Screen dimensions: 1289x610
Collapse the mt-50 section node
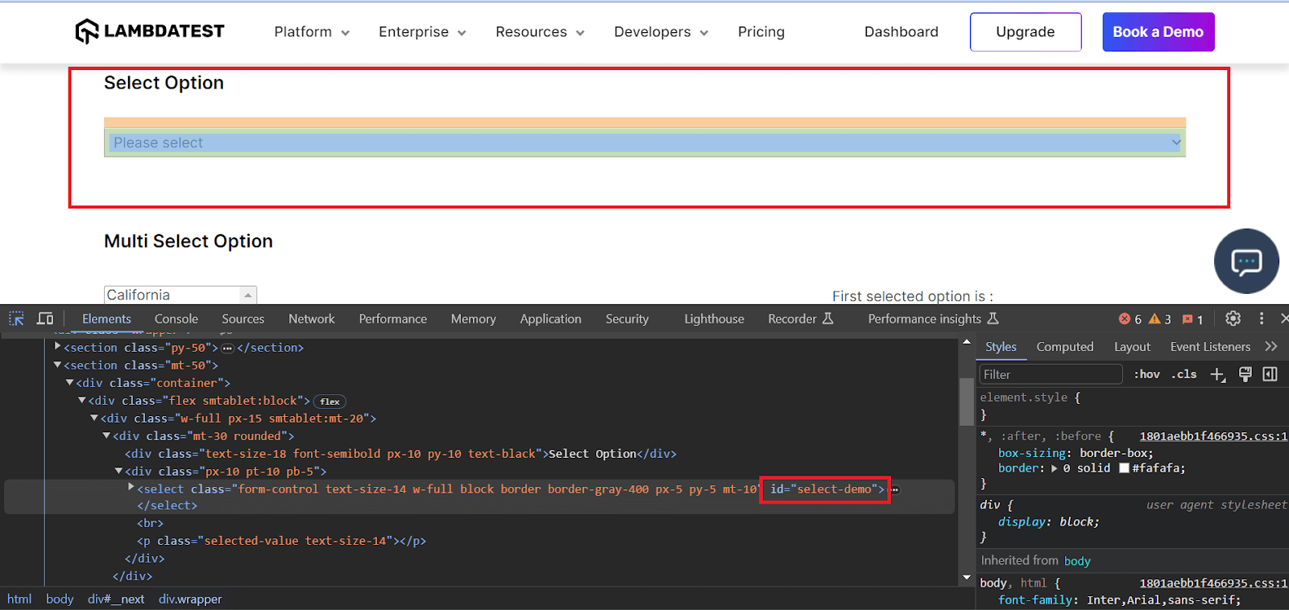(x=58, y=365)
